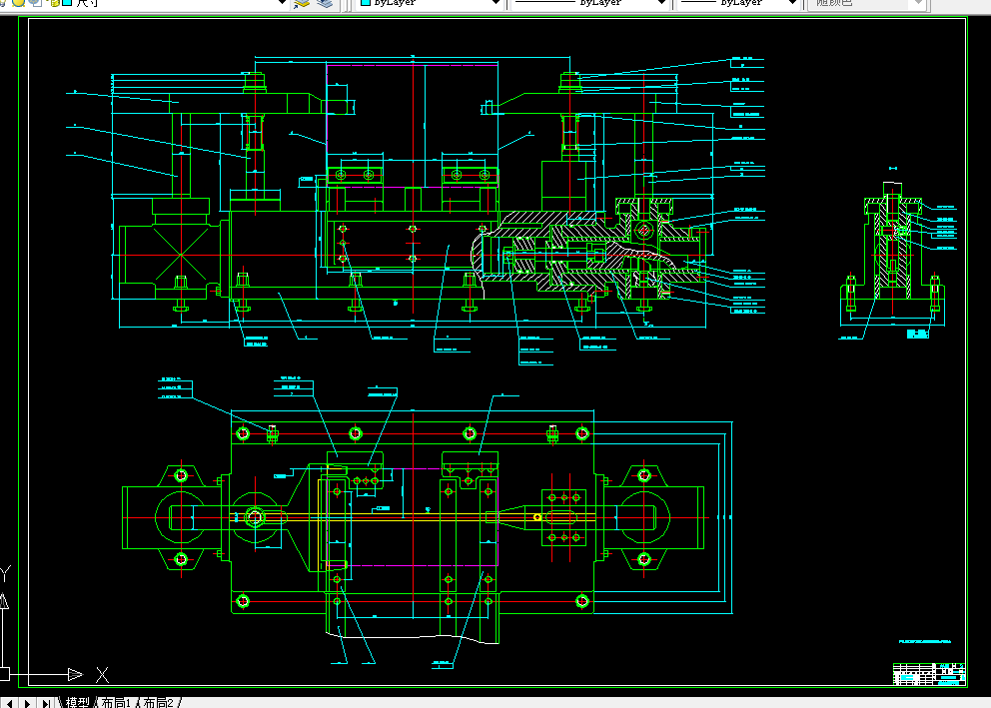Click the UCS origin square icon
Screen dimensions: 991x708
click(4, 674)
